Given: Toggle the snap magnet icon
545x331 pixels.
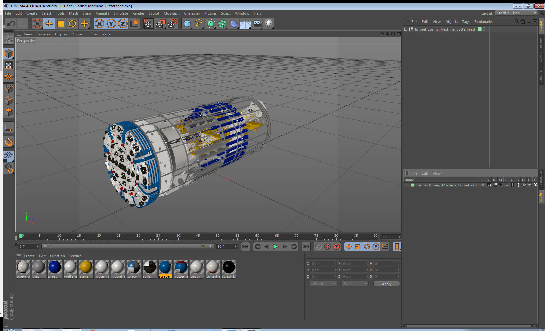Looking at the screenshot, I should pos(8,142).
